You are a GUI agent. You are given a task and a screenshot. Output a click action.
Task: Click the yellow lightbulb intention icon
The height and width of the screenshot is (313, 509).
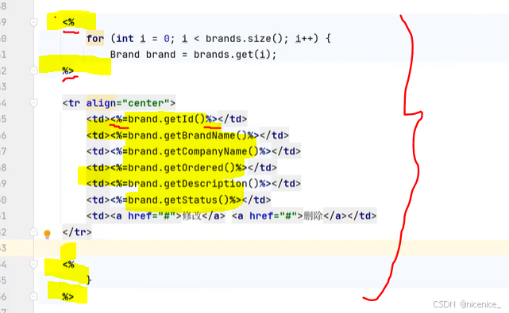click(x=47, y=234)
